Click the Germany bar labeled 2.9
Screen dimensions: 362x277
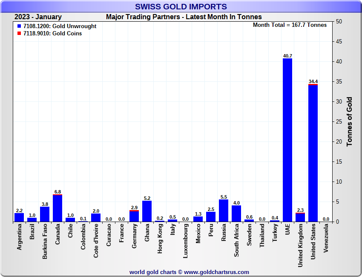tap(134, 216)
